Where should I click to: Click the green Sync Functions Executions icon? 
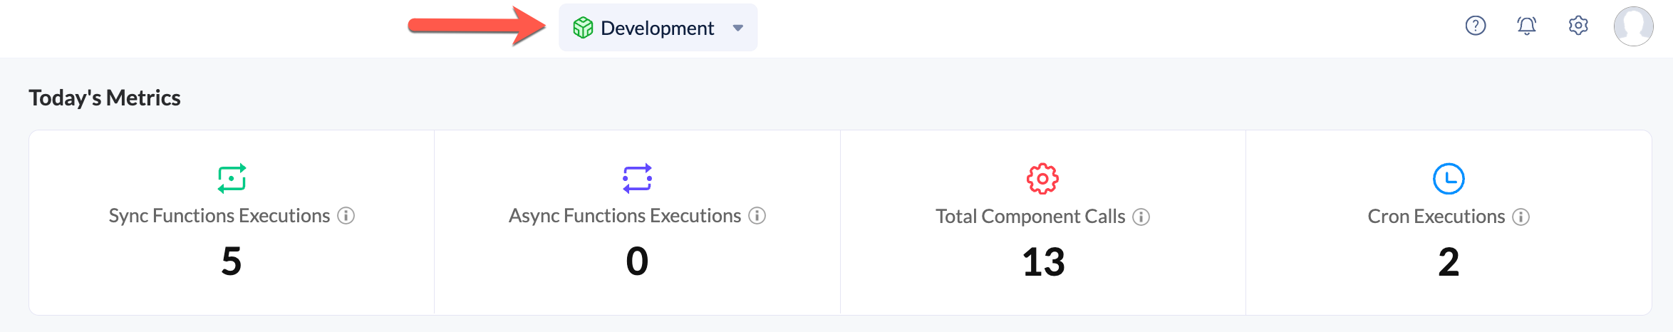[232, 178]
